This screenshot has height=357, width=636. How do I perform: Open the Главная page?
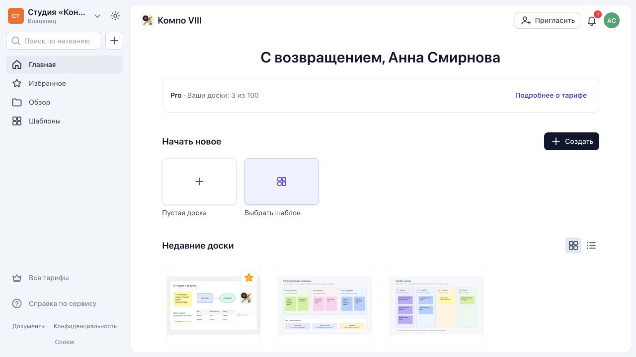coord(65,64)
